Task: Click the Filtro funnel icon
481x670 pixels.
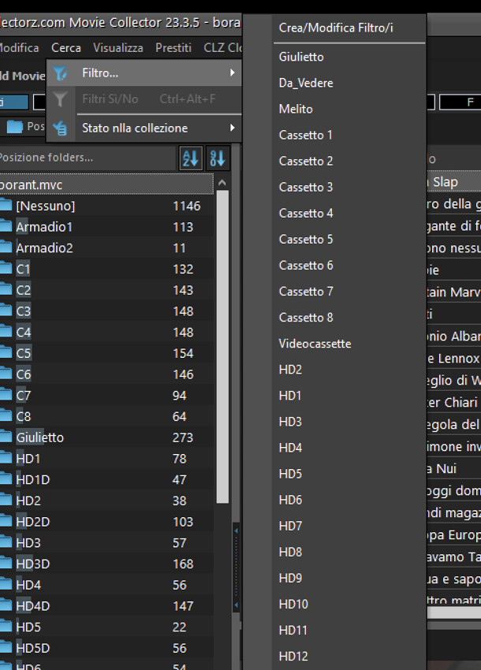Action: point(60,73)
